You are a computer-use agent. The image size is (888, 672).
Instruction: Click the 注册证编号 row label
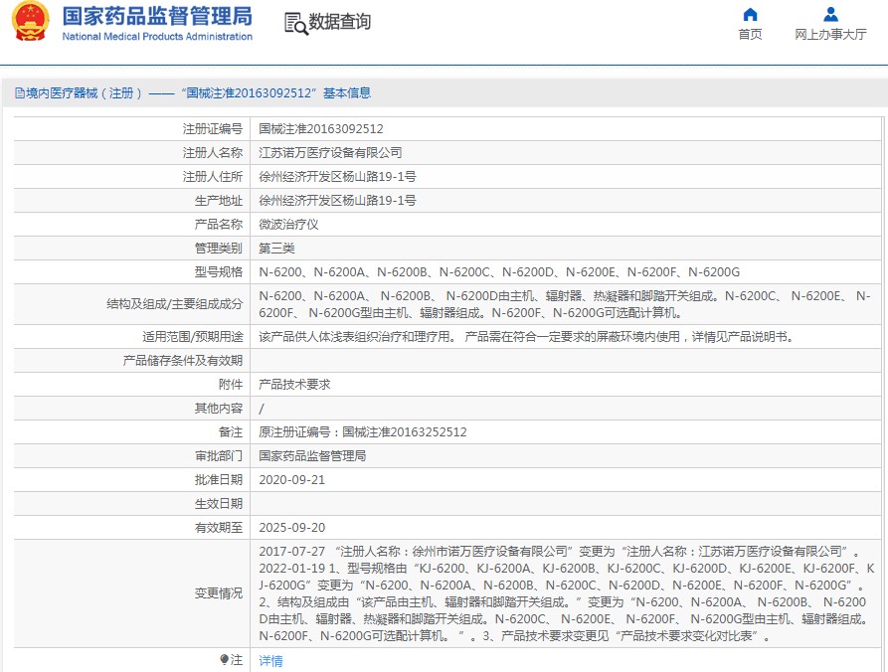(213, 129)
